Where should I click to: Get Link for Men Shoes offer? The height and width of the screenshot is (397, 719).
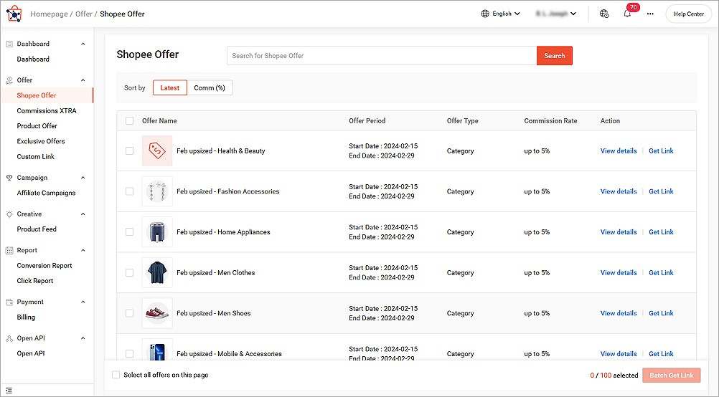[x=661, y=313]
